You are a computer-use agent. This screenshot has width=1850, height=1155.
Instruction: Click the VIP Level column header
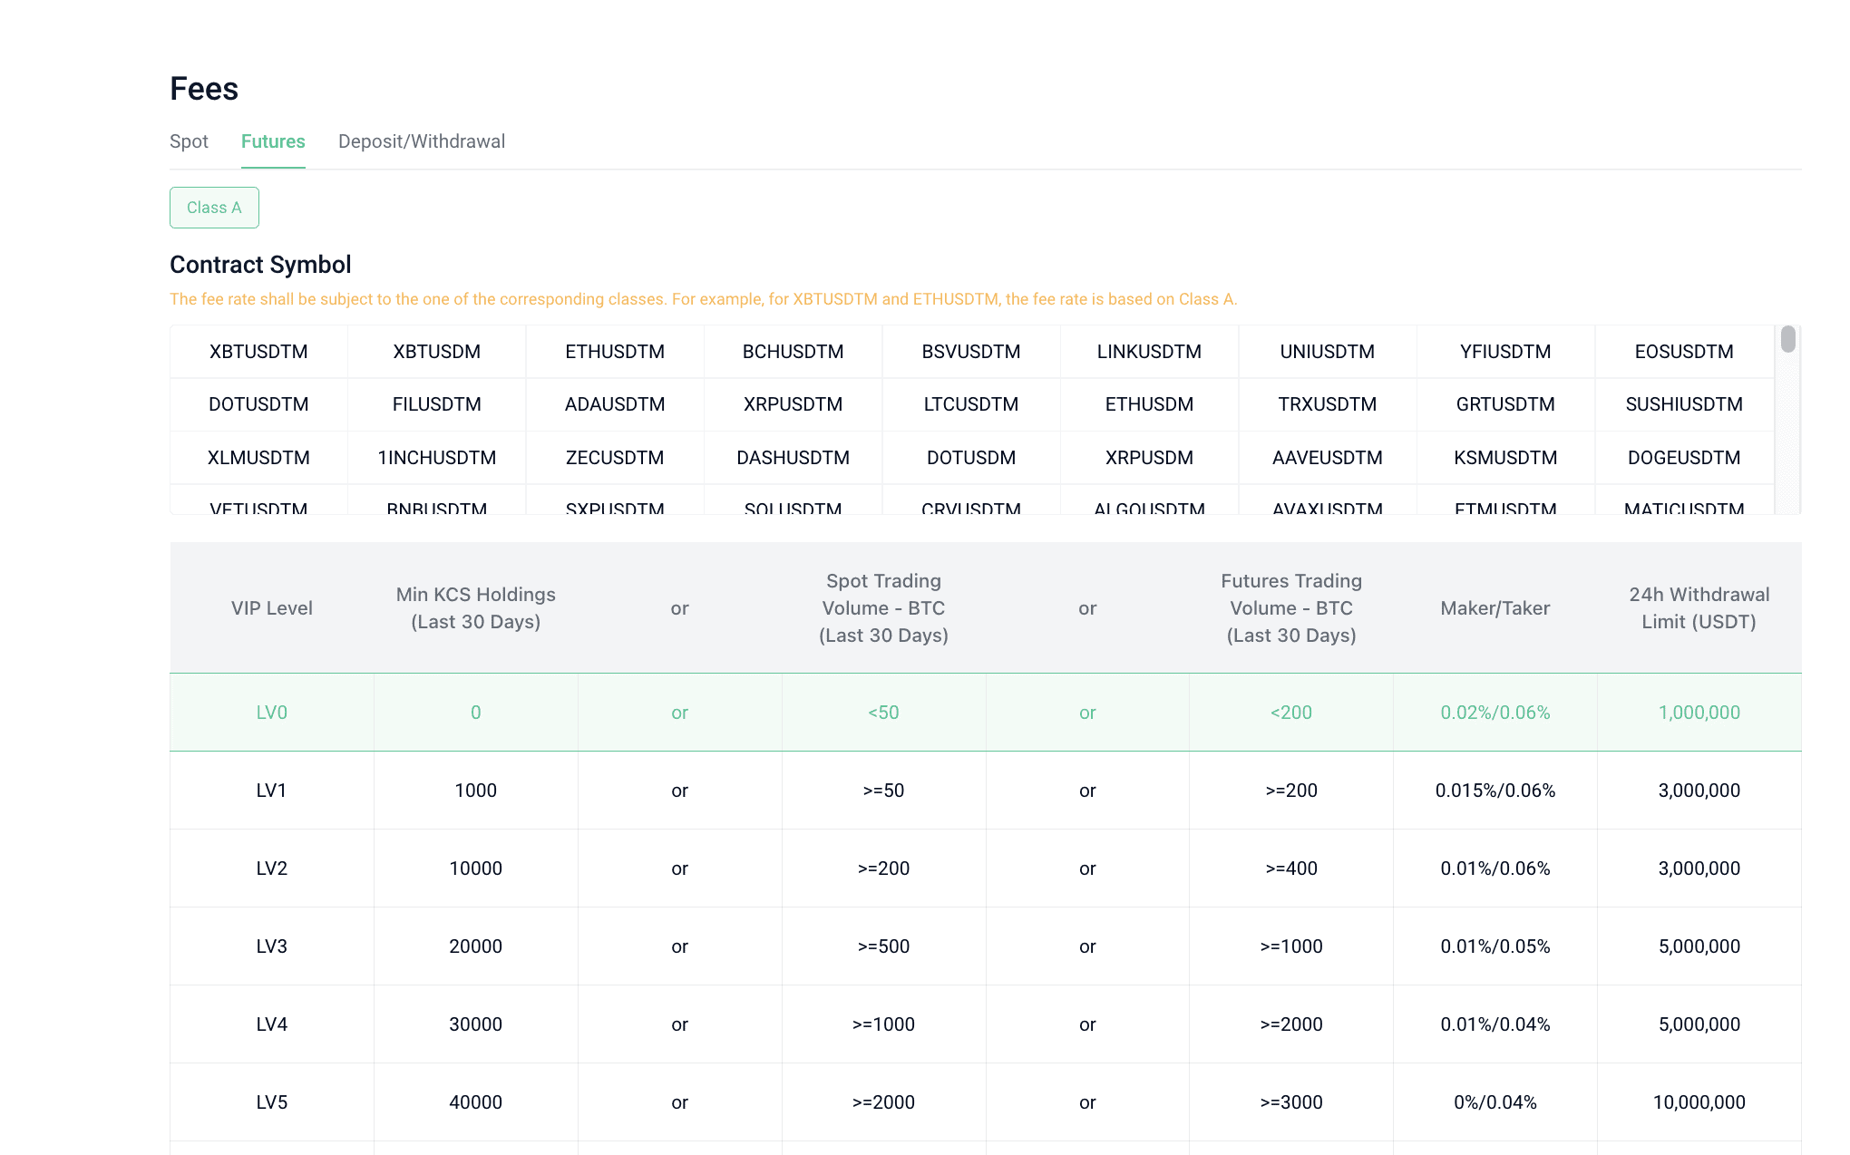point(271,608)
